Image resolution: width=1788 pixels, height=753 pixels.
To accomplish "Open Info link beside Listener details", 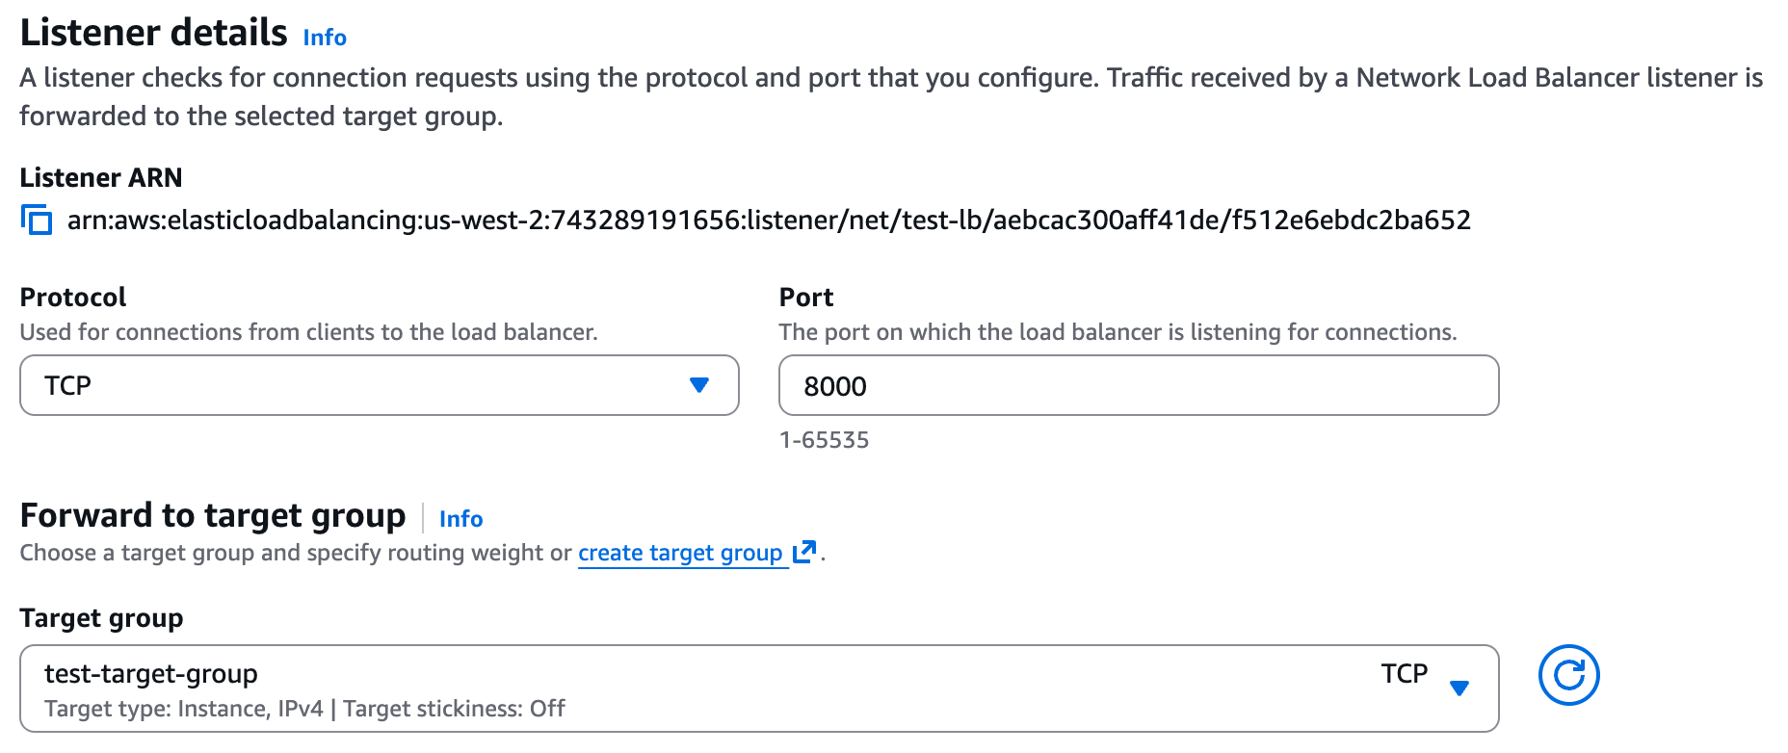I will 325,38.
